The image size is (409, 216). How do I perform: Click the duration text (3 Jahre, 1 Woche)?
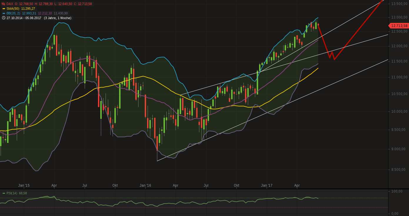58,18
